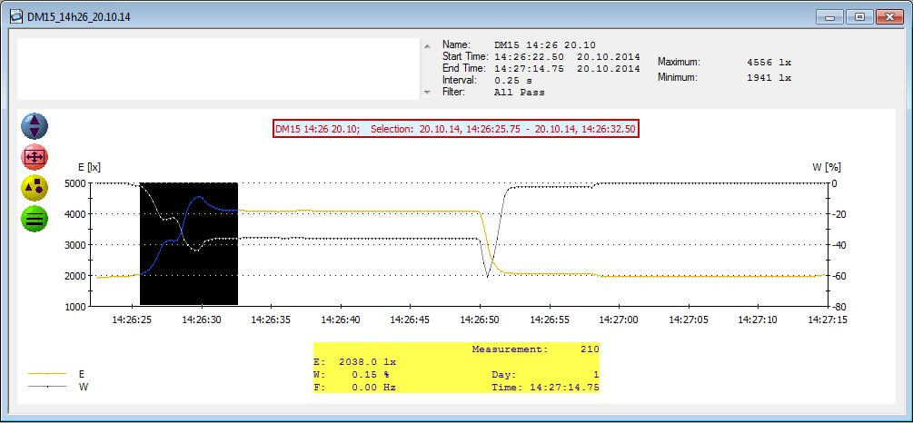
Task: Click the red-bordered selection label box
Action: [x=455, y=129]
